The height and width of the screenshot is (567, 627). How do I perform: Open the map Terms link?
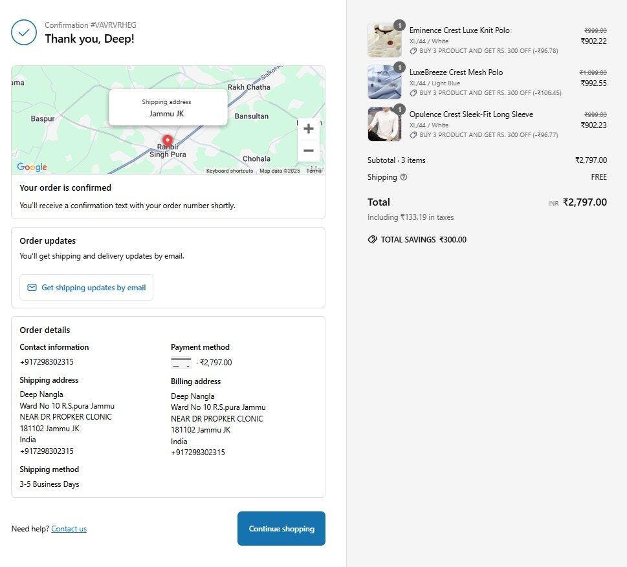coord(313,171)
